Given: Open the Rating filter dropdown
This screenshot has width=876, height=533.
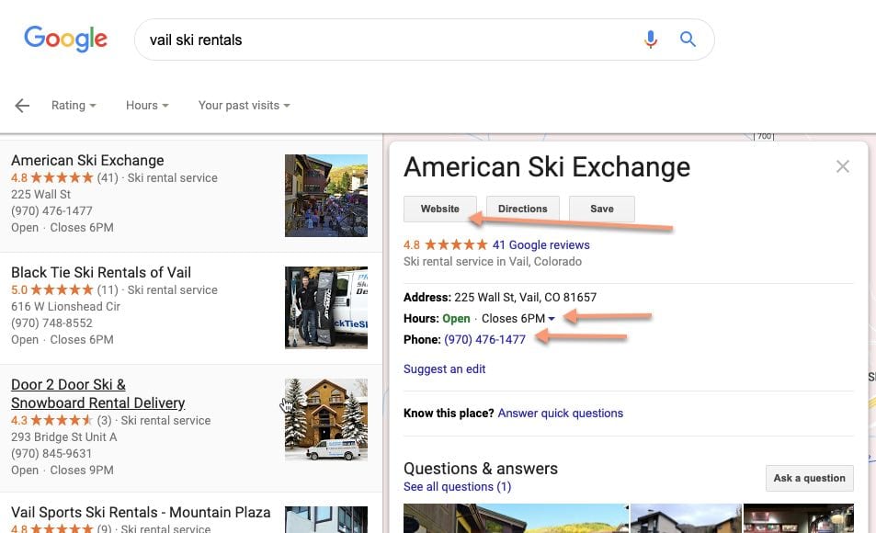Looking at the screenshot, I should pyautogui.click(x=74, y=106).
